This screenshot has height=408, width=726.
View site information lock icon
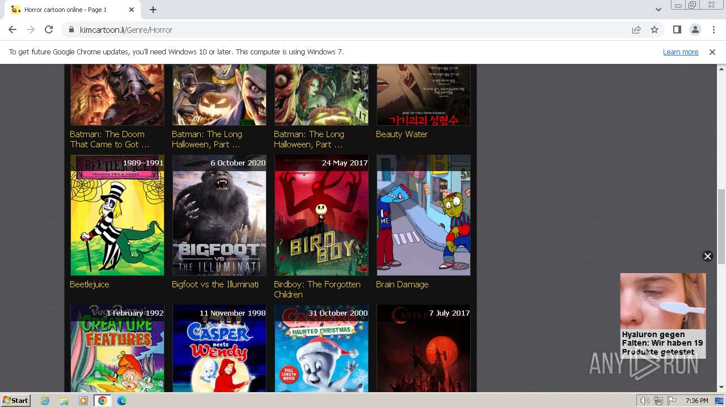point(71,29)
